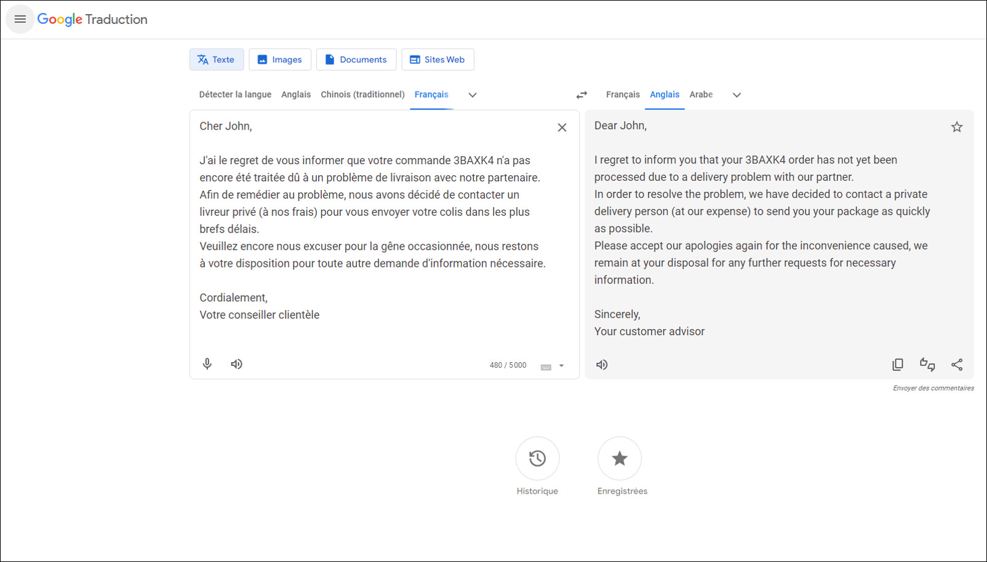987x562 pixels.
Task: Open the Historique panel
Action: (537, 459)
